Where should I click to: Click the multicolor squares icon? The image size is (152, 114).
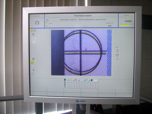point(33,59)
